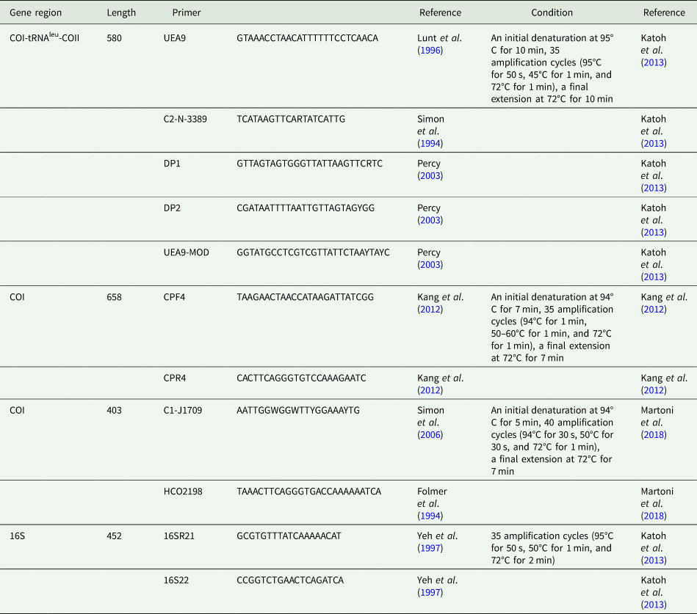Open the 2013 Katoh link in 16S22 row
Viewport: 697px width, 614px height.
pyautogui.click(x=654, y=604)
